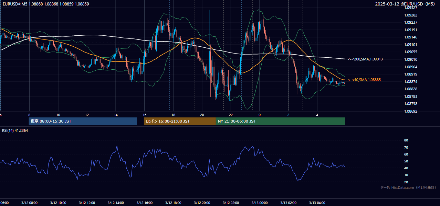Click hour label 12 under the price chart
440x206 pixels.
point(87,115)
